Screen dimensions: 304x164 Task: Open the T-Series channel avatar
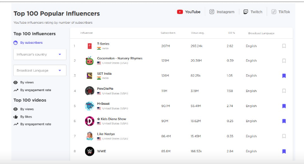coord(90,46)
